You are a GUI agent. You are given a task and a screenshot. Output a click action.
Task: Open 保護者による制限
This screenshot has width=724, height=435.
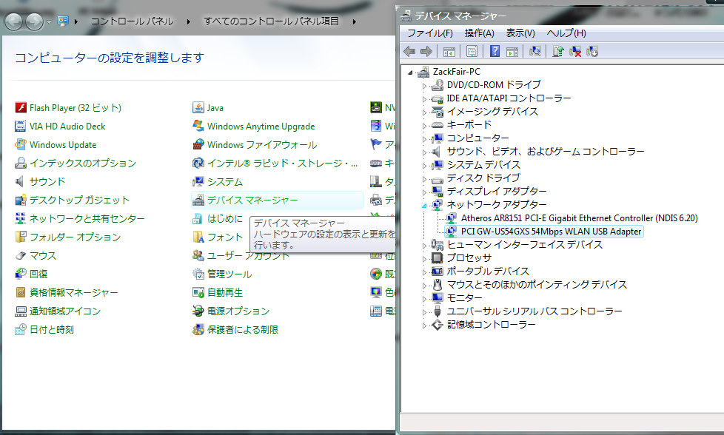point(235,329)
